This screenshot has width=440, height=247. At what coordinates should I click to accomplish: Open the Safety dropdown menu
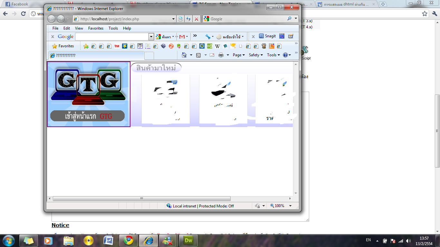tap(256, 55)
